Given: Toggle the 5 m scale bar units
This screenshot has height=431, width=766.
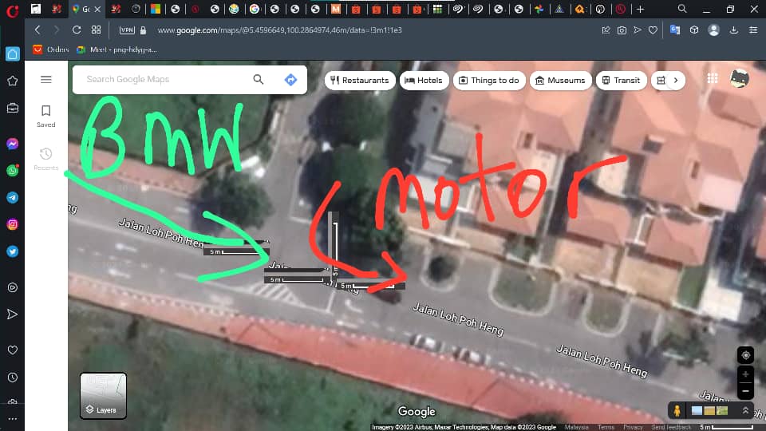Looking at the screenshot, I should [x=726, y=427].
